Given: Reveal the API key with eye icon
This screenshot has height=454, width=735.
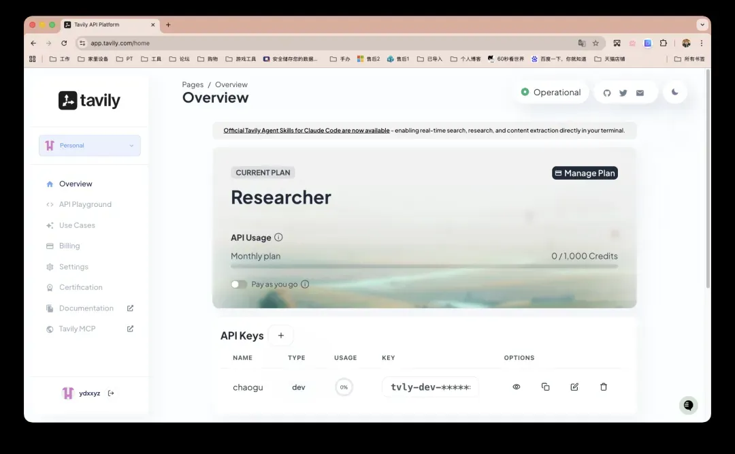Looking at the screenshot, I should [x=517, y=387].
